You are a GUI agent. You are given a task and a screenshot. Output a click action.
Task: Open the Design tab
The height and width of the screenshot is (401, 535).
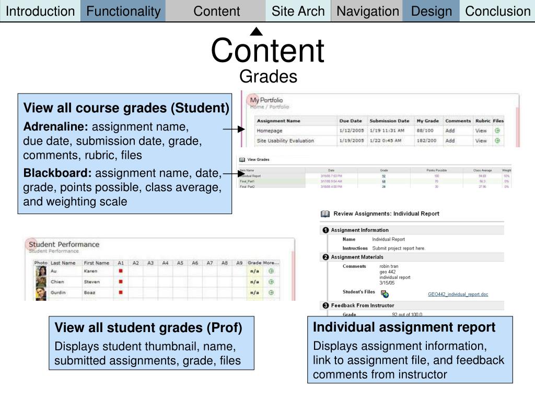[x=431, y=11]
